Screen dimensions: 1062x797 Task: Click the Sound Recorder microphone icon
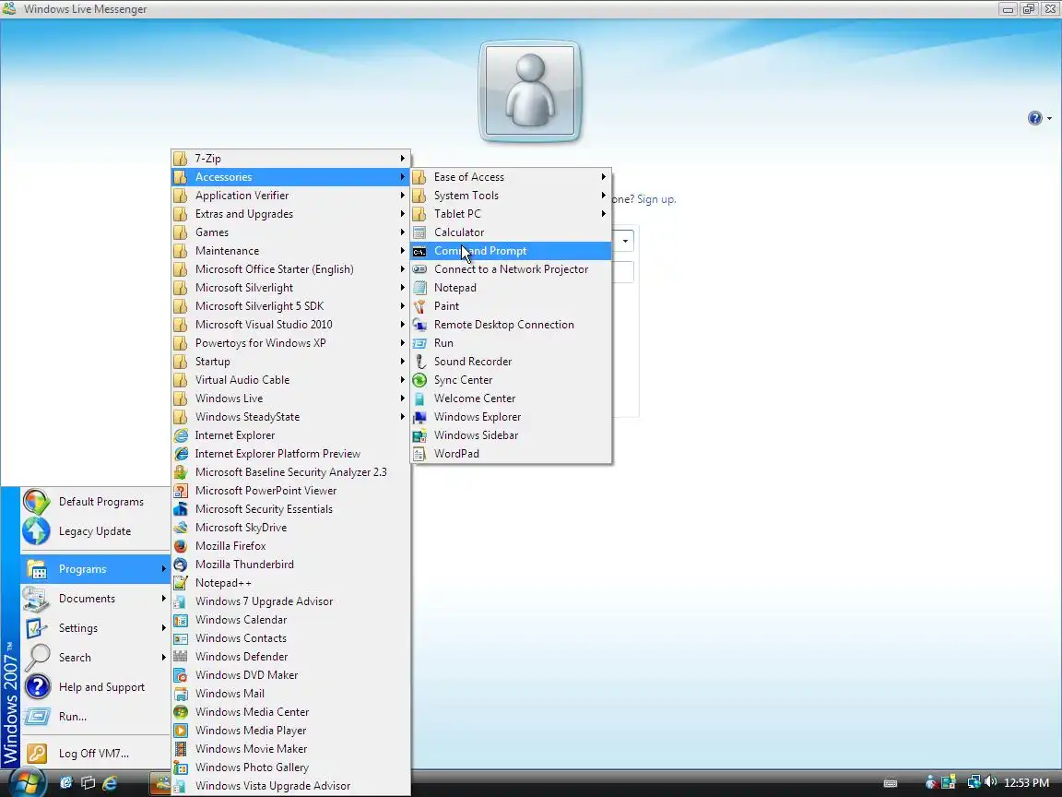point(420,362)
